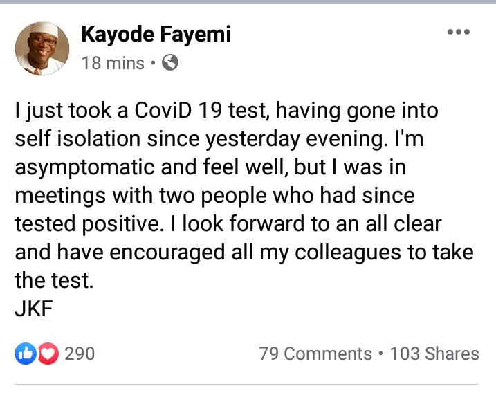Viewport: 496px width, 393px height.
Task: Click the globe public audience icon
Action: [169, 63]
